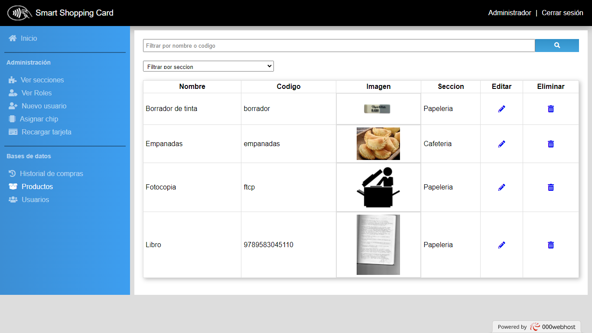Screen dimensions: 592x333
Task: Click the empanadas photo thumbnail
Action: (378, 144)
